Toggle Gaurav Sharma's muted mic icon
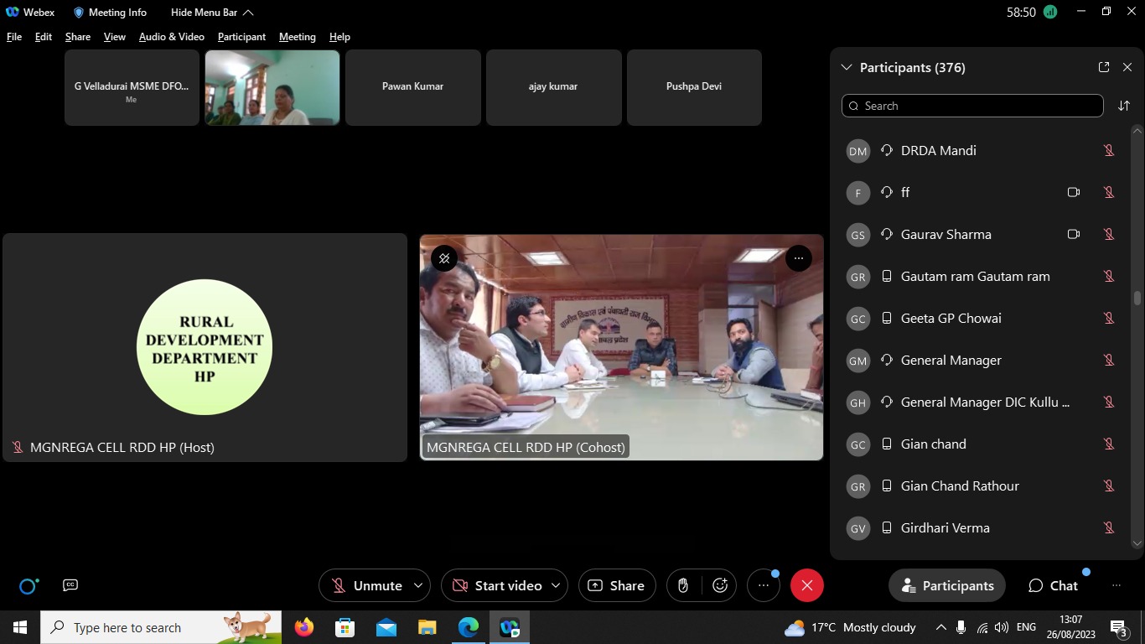Image resolution: width=1145 pixels, height=644 pixels. 1108,235
